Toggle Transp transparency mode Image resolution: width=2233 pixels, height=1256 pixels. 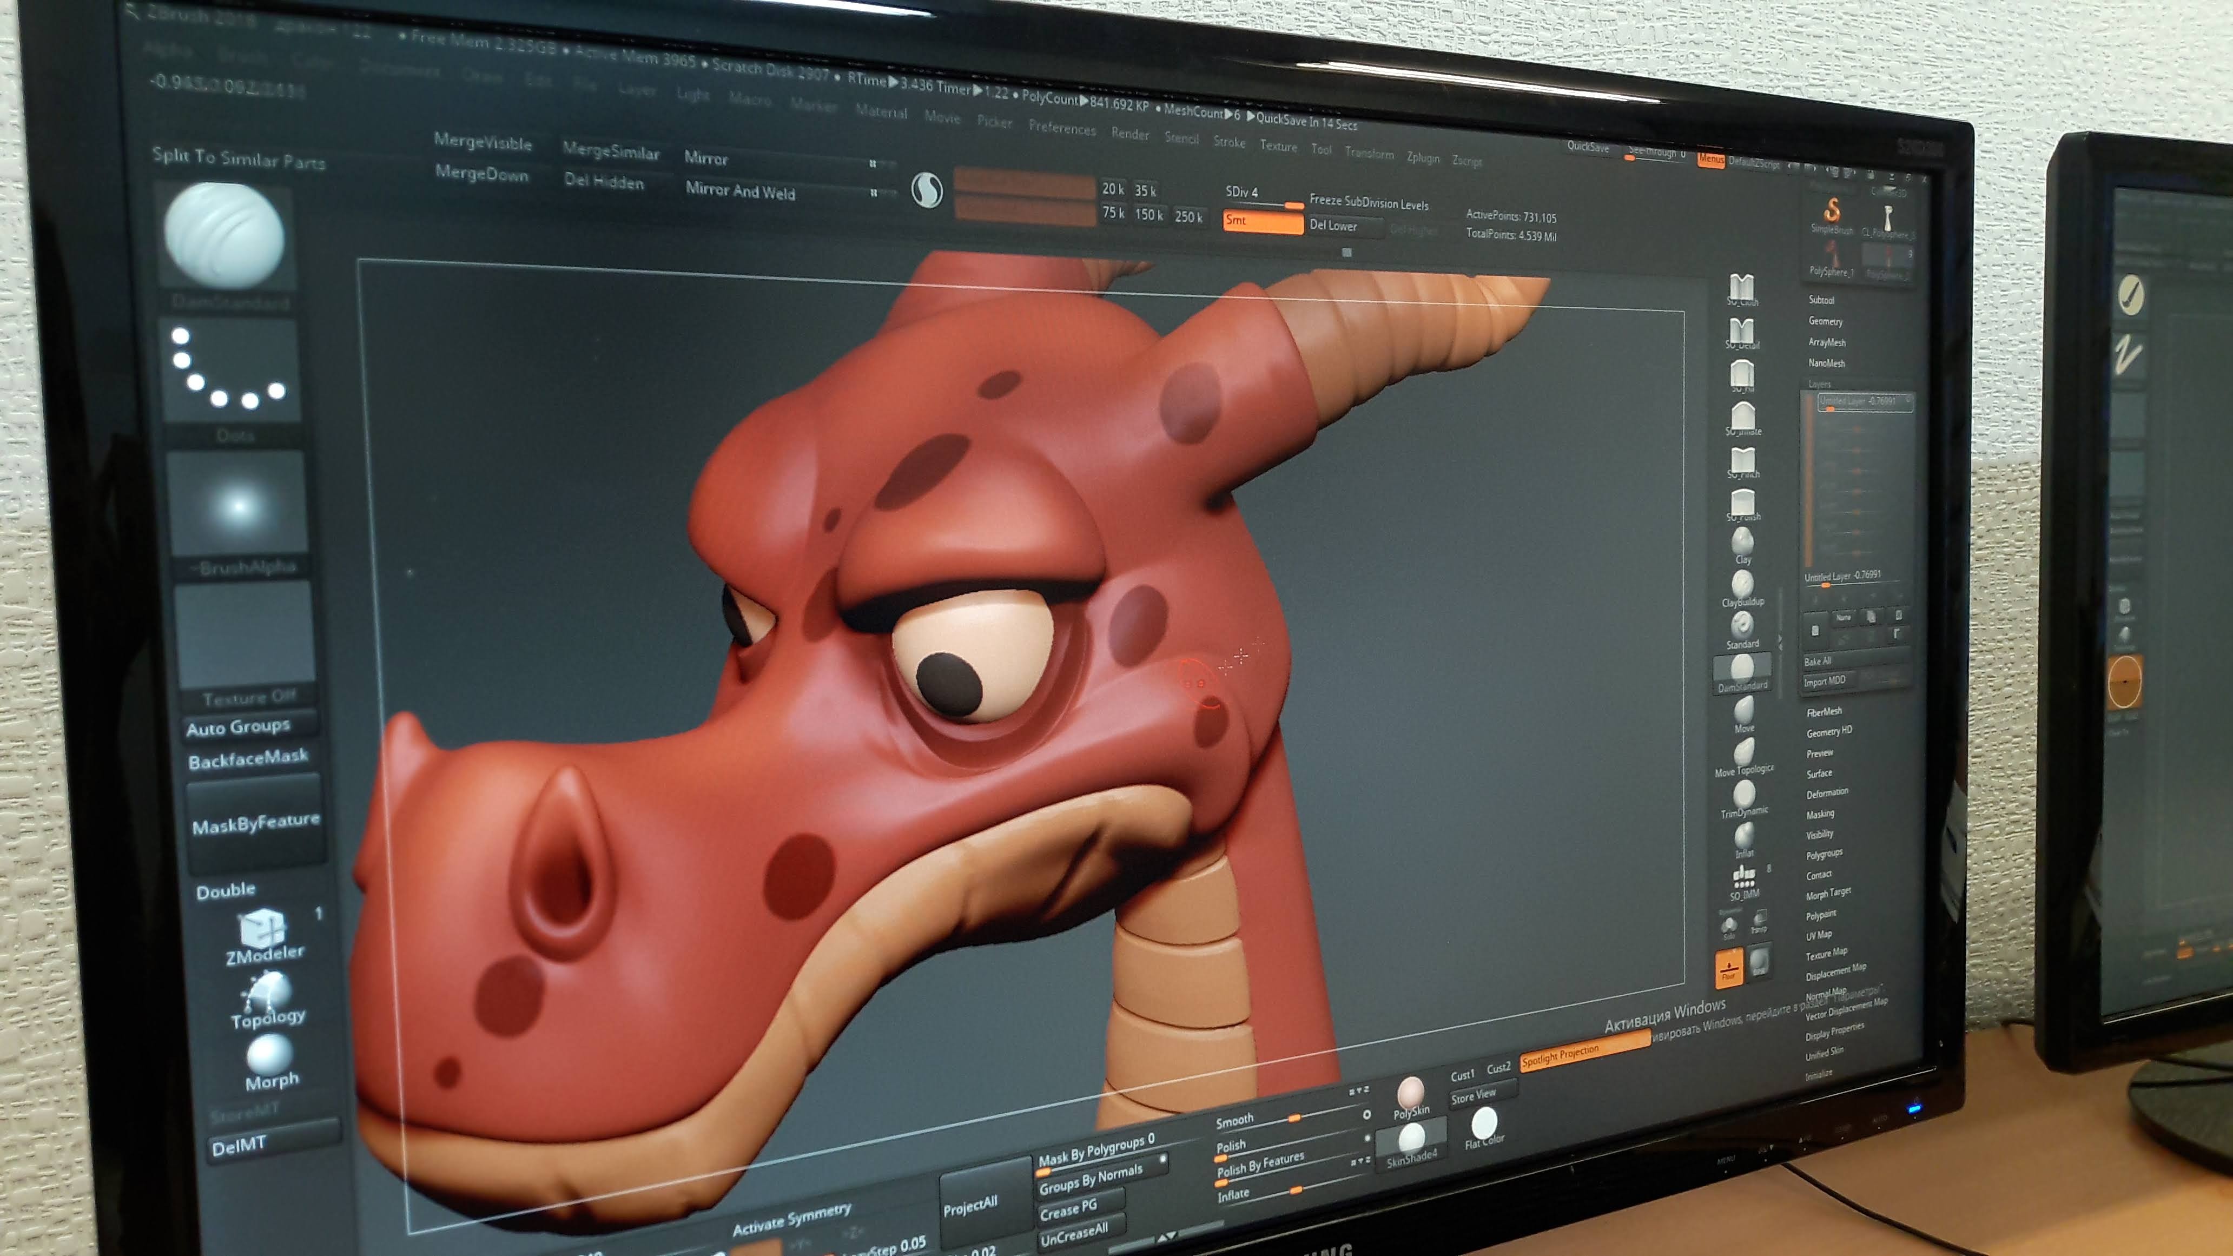(x=1759, y=921)
